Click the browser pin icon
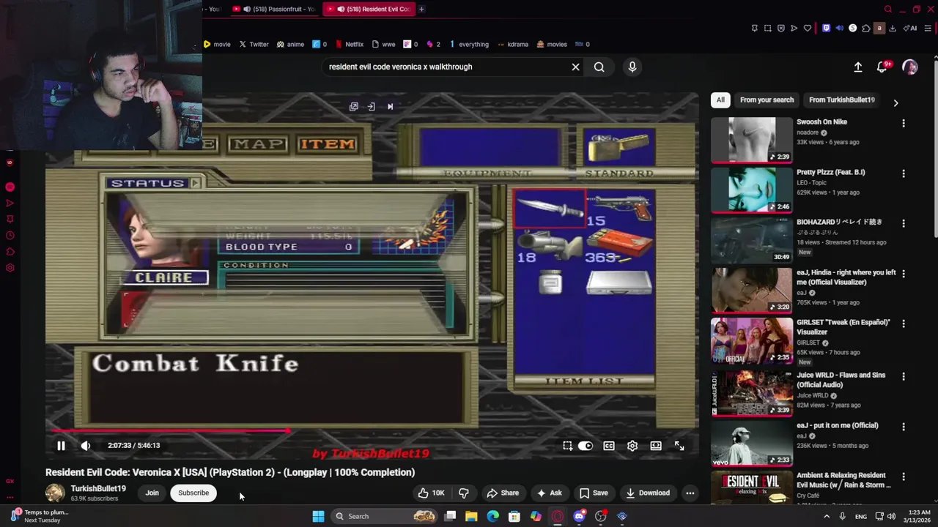938x527 pixels. click(754, 29)
